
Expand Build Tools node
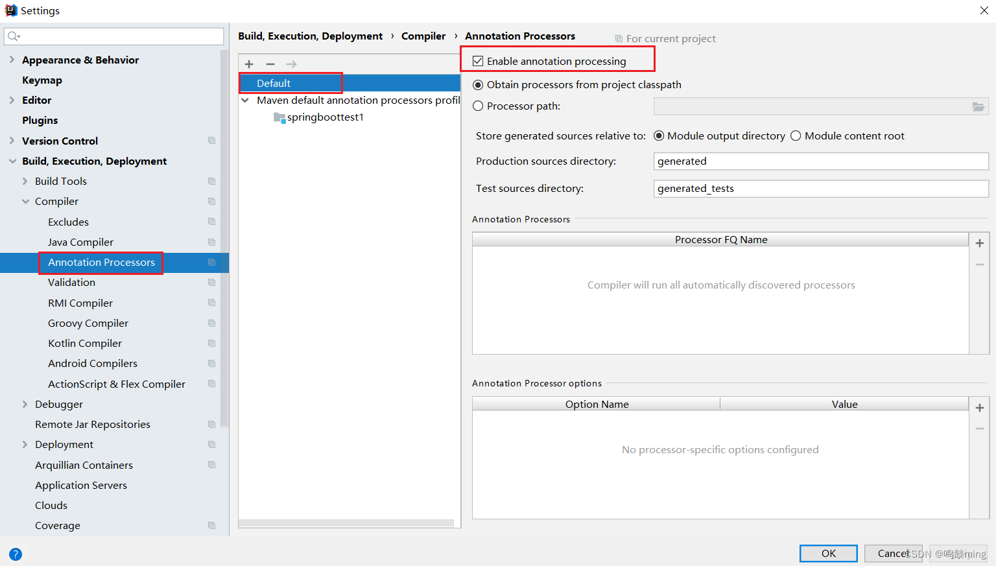25,182
